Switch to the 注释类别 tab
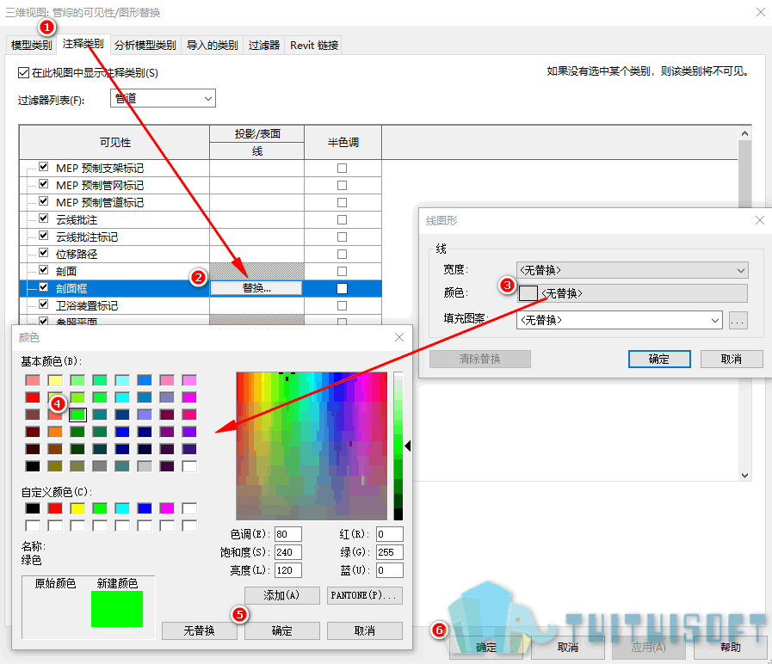 pos(83,44)
